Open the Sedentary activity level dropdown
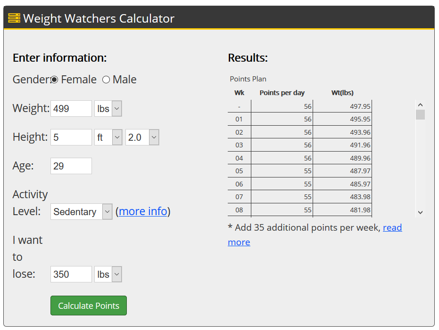 [81, 211]
